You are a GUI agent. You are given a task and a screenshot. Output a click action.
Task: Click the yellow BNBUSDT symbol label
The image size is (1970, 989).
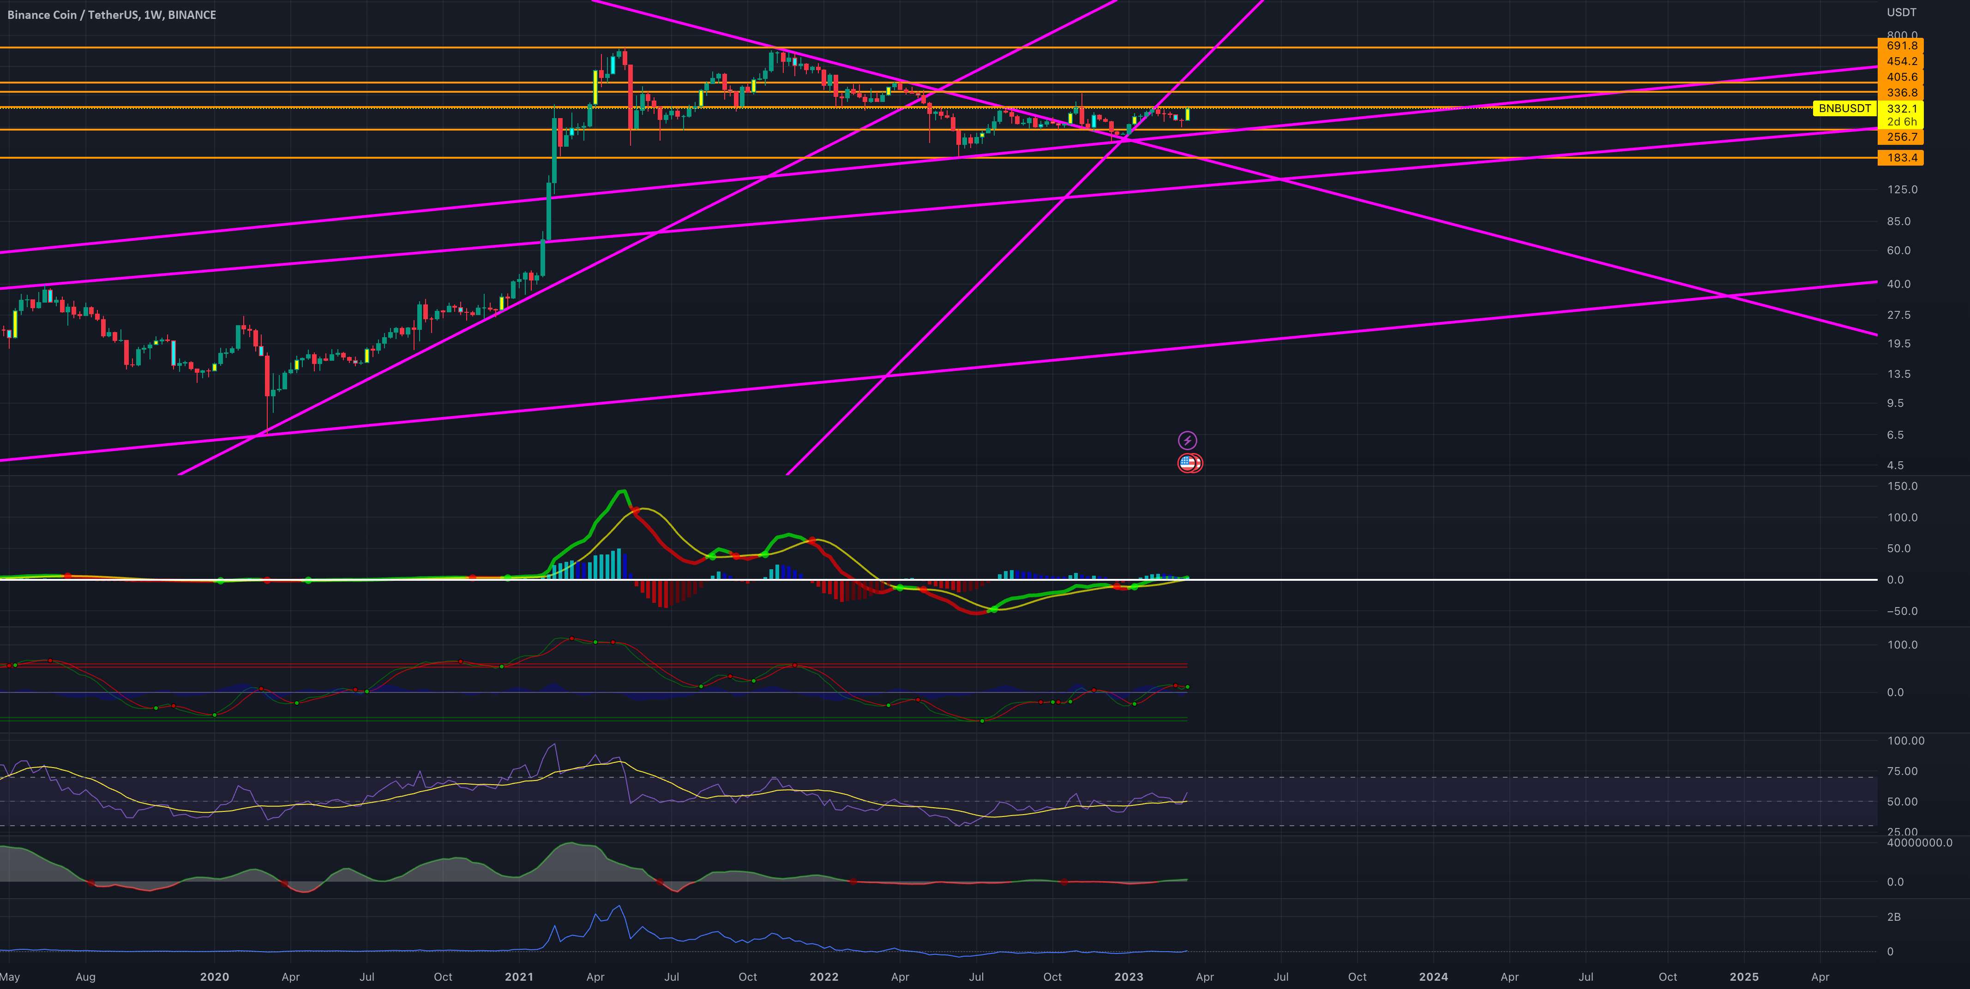[x=1844, y=108]
